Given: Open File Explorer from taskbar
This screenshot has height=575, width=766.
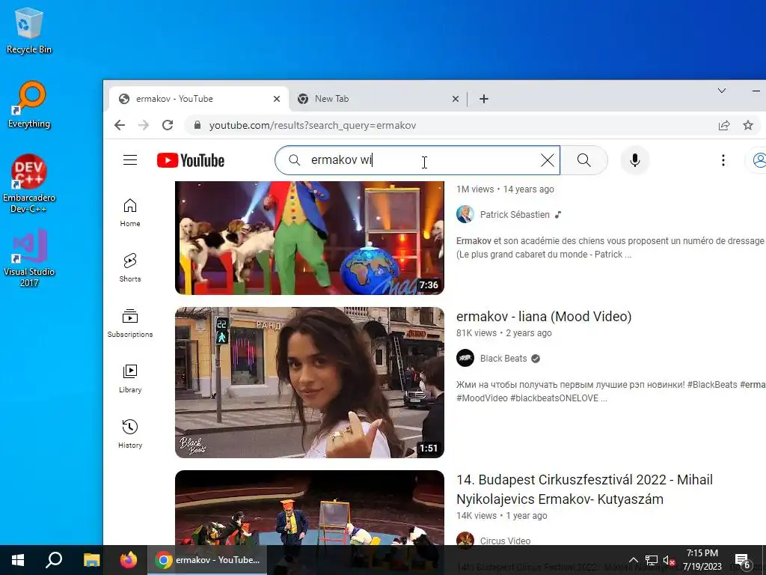Looking at the screenshot, I should 91,560.
